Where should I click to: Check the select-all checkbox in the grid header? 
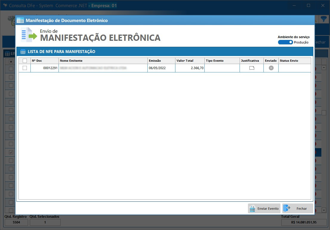pos(25,60)
